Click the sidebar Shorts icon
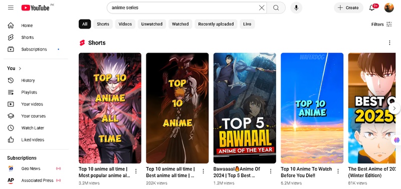Viewport: 401px width, 189px height. [11, 37]
